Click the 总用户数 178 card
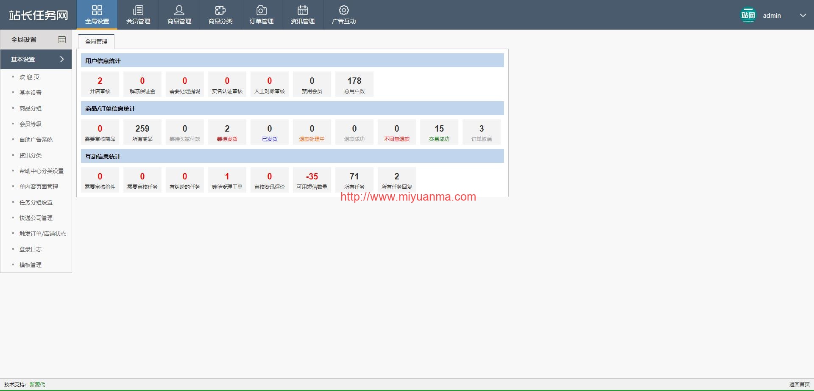This screenshot has width=814, height=391. 354,84
